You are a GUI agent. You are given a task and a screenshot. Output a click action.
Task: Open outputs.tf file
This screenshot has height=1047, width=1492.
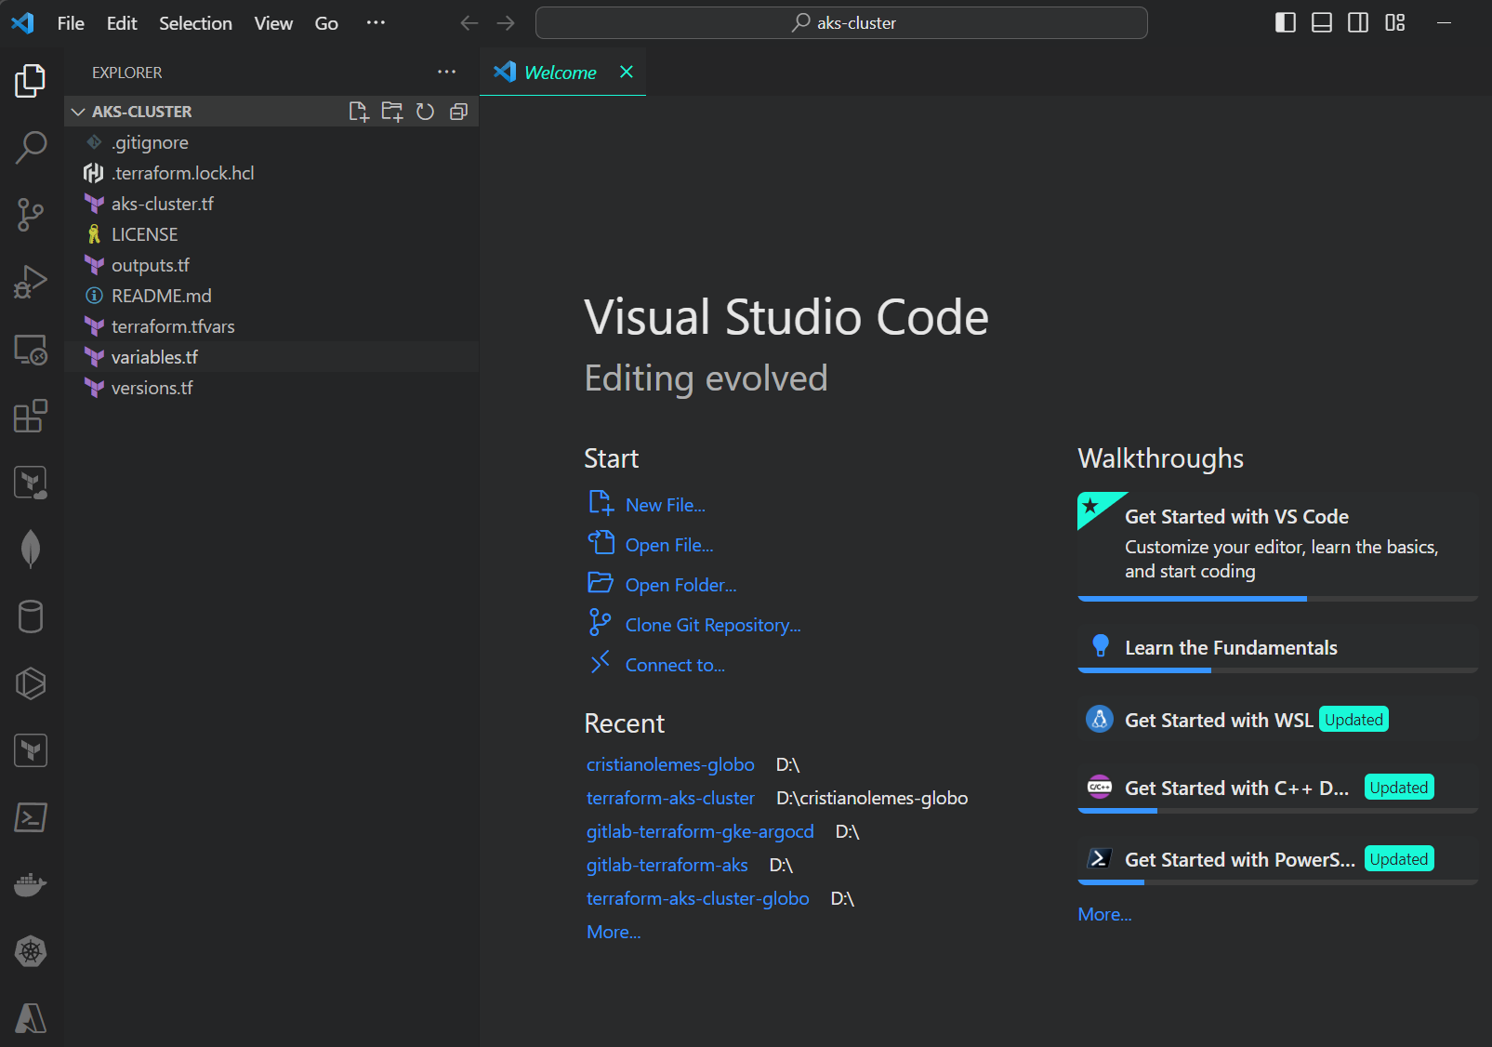click(271, 265)
